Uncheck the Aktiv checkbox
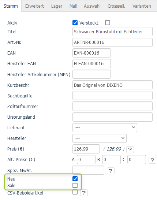Image resolution: width=157 pixels, height=200 pixels. (75, 23)
